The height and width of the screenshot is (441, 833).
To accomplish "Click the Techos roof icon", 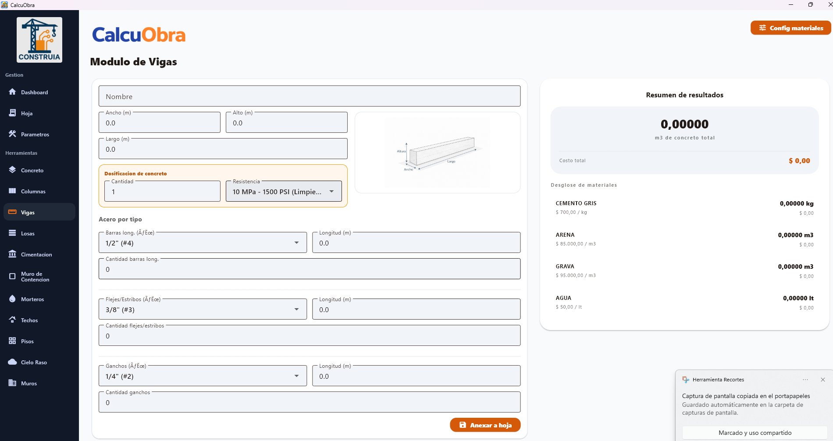I will [x=12, y=320].
